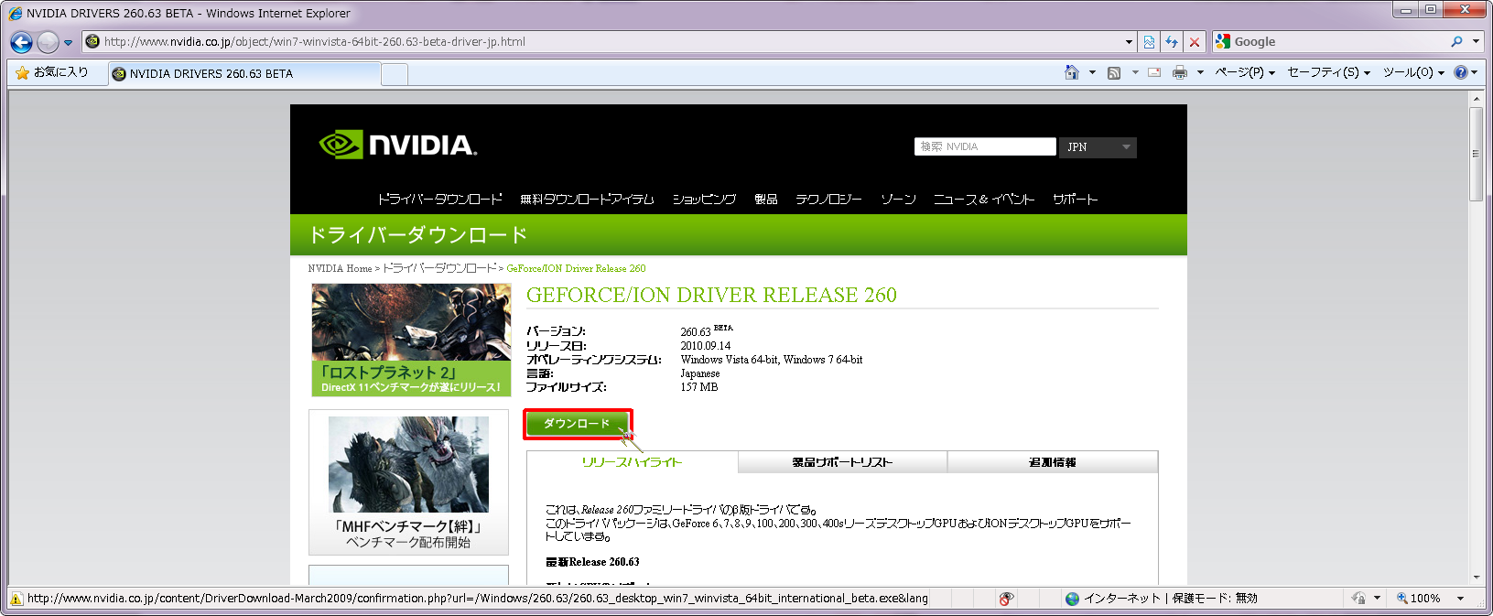The height and width of the screenshot is (616, 1493).
Task: Click the RSS feeds icon
Action: (x=1114, y=72)
